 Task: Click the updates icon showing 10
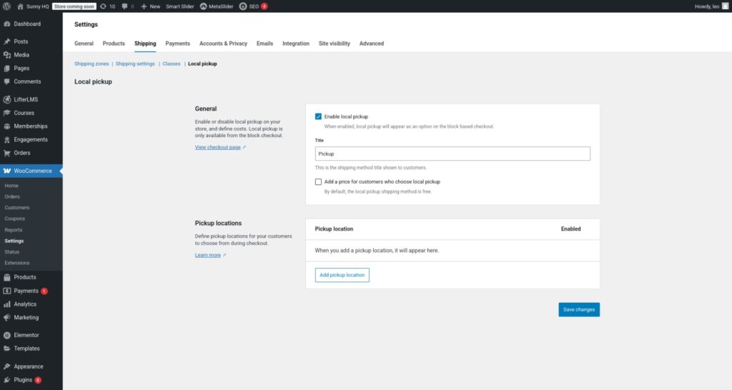click(x=103, y=6)
